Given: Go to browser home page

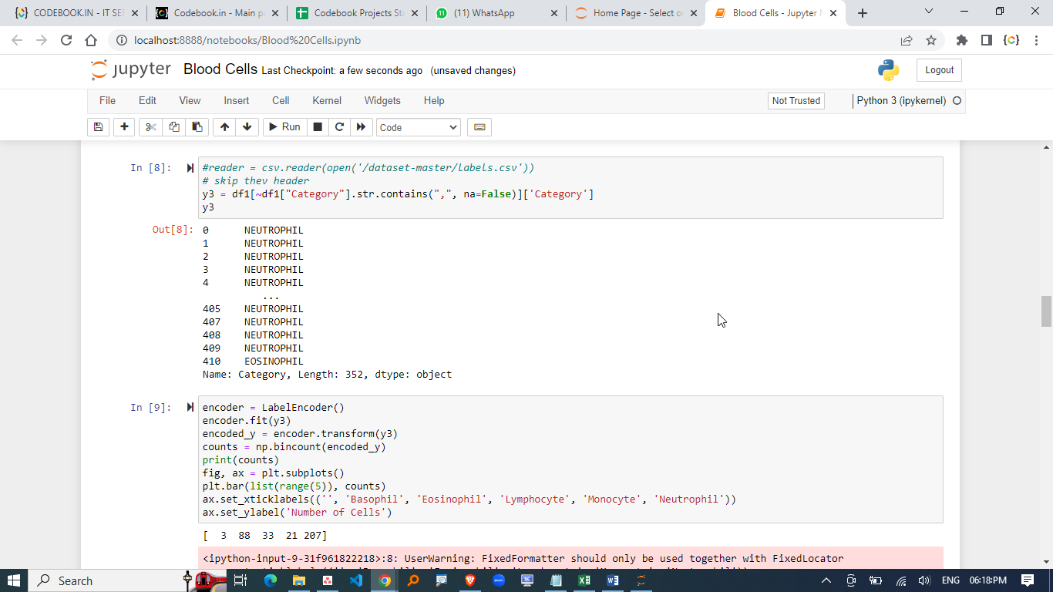Looking at the screenshot, I should (91, 40).
